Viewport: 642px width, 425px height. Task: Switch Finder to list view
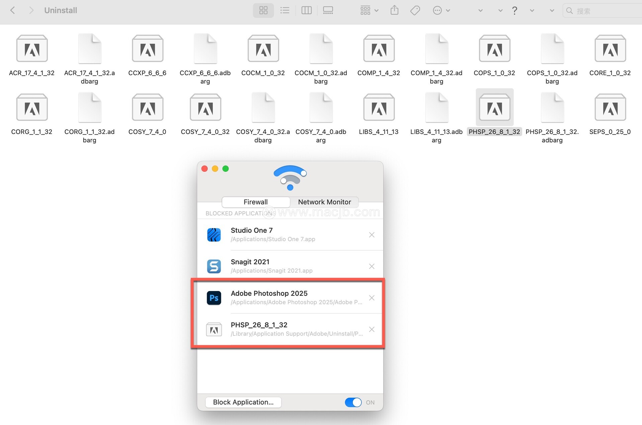point(285,10)
